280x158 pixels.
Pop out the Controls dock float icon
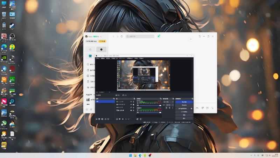point(192,99)
